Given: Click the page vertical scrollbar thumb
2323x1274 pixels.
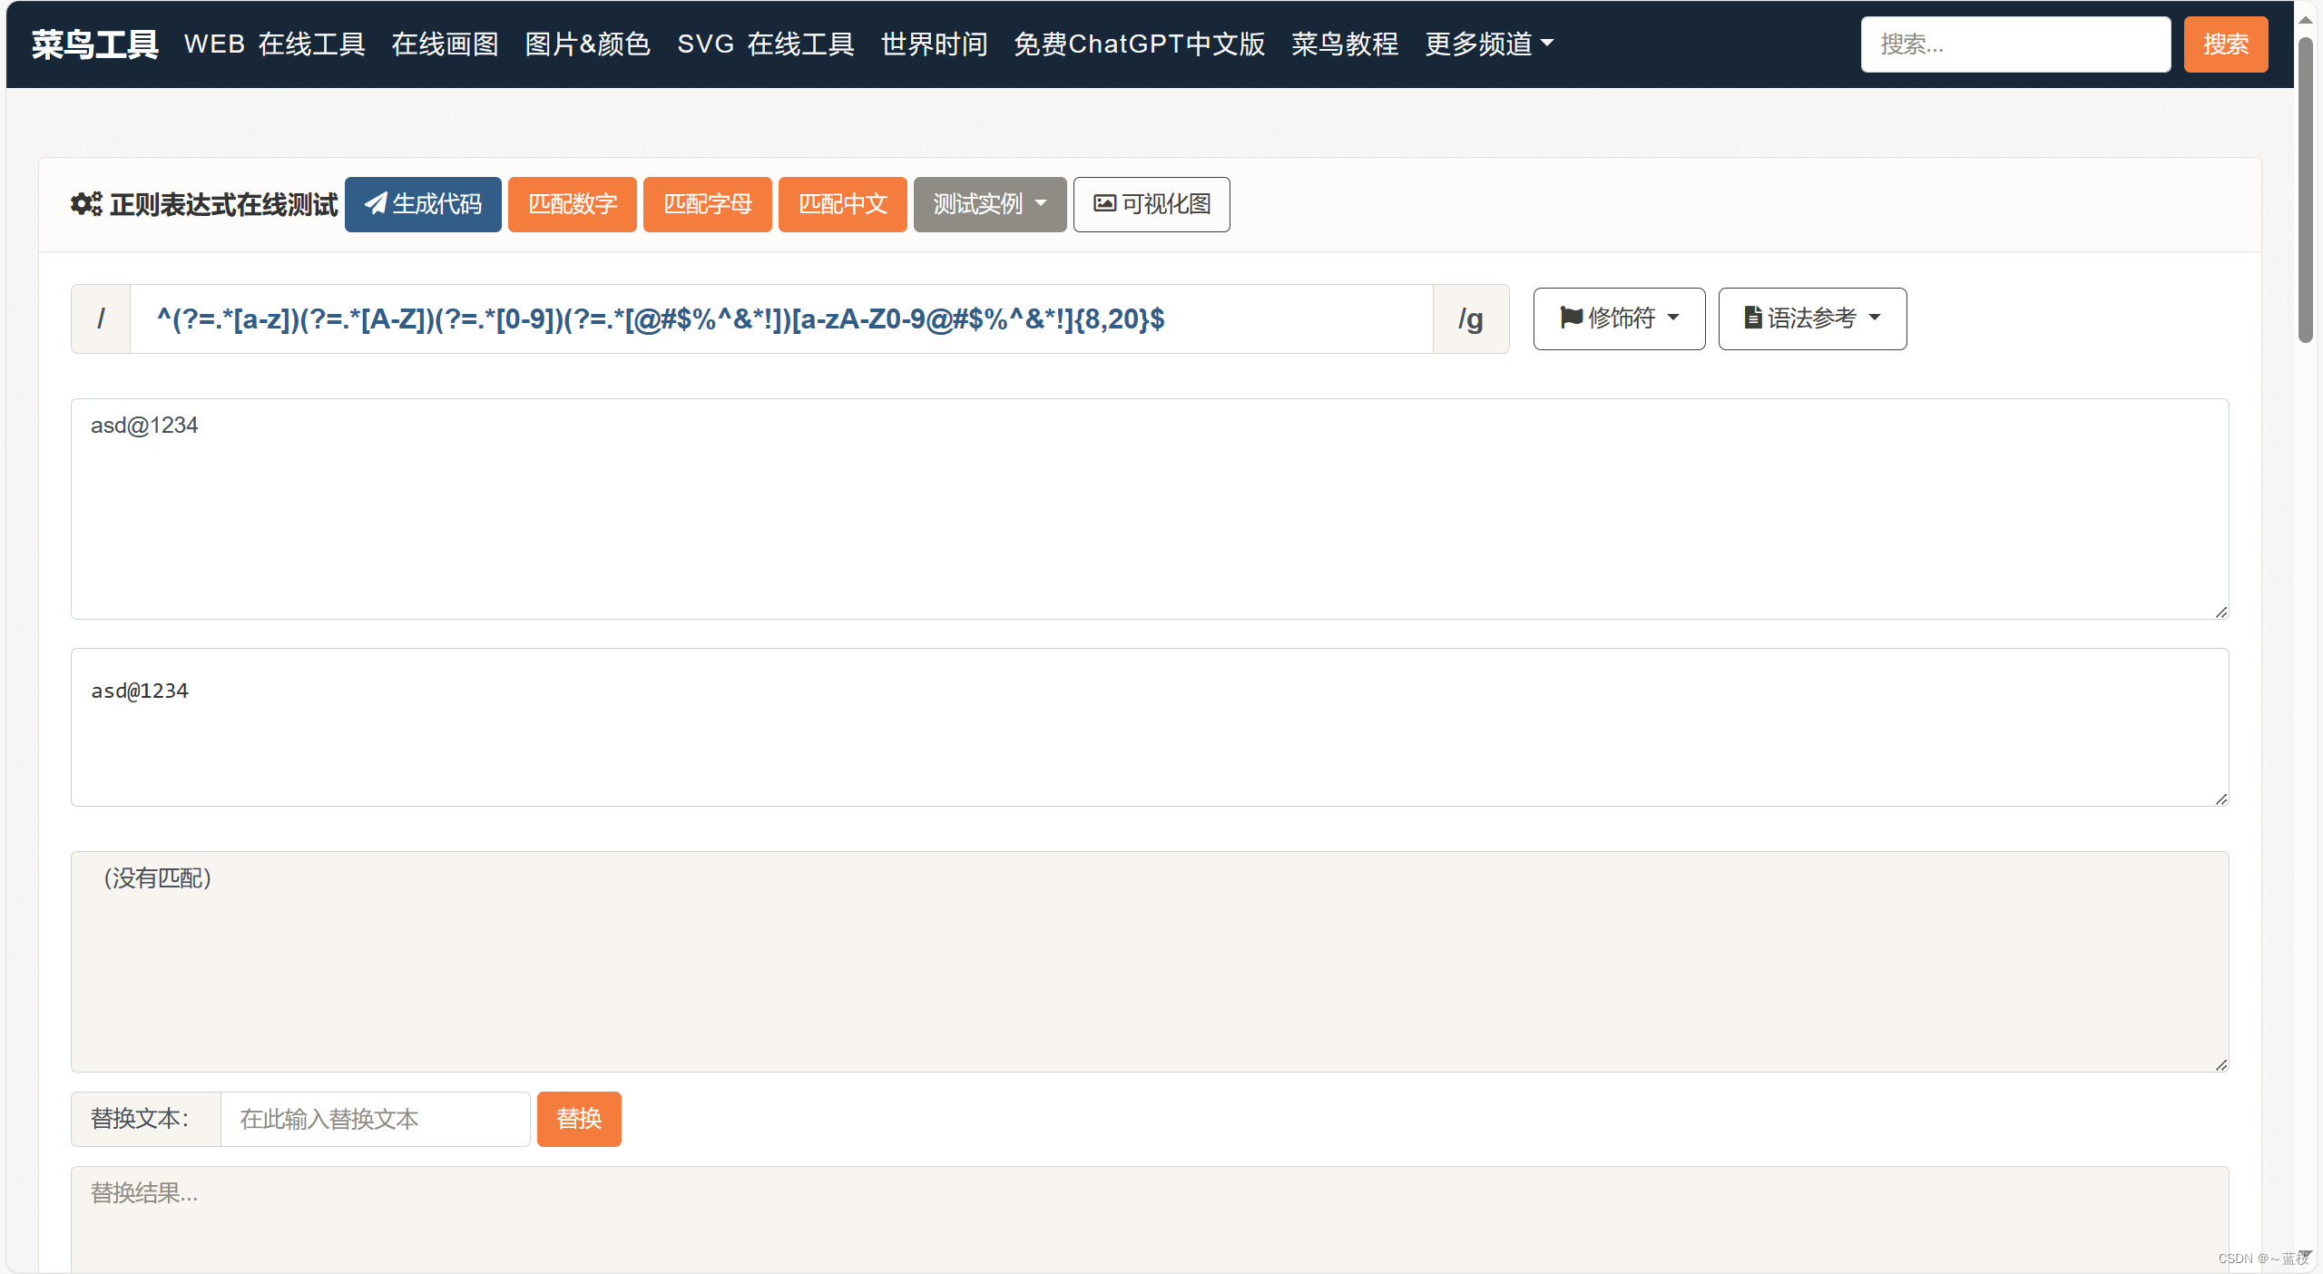Looking at the screenshot, I should 2306,191.
